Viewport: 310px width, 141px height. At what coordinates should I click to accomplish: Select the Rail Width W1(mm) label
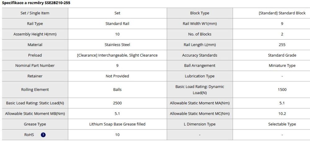(x=199, y=24)
